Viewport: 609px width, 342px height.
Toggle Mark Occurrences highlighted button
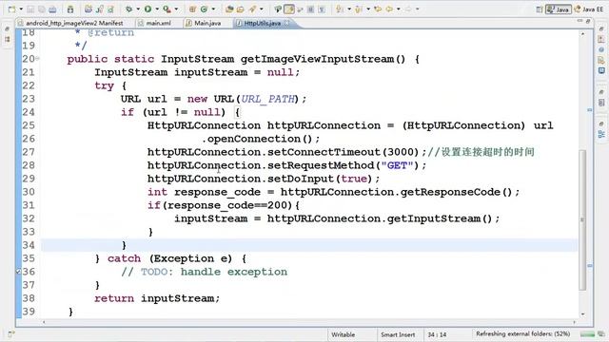click(x=289, y=9)
